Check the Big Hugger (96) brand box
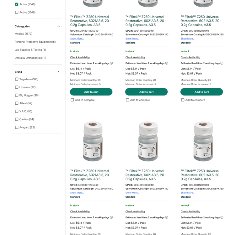This screenshot has height=235, width=241. coord(17,95)
